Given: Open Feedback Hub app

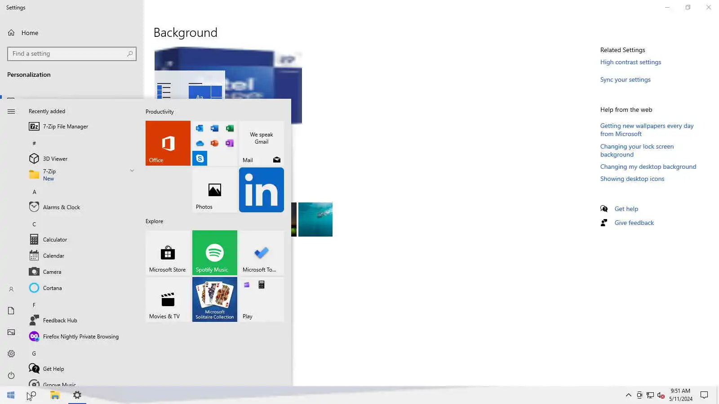Looking at the screenshot, I should point(81,321).
